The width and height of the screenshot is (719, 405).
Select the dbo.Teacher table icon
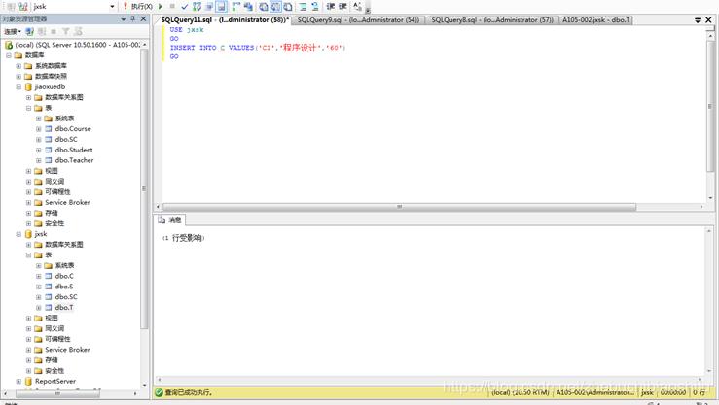(x=49, y=160)
